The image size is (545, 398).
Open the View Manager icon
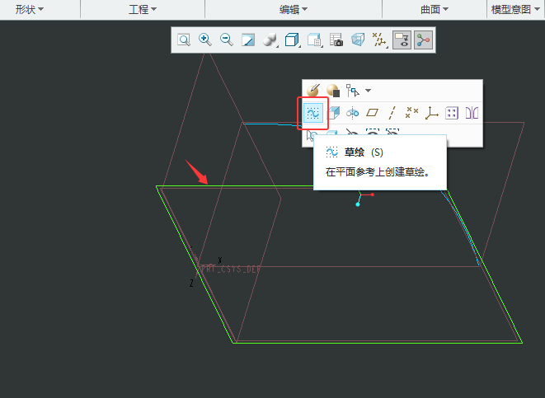(314, 40)
